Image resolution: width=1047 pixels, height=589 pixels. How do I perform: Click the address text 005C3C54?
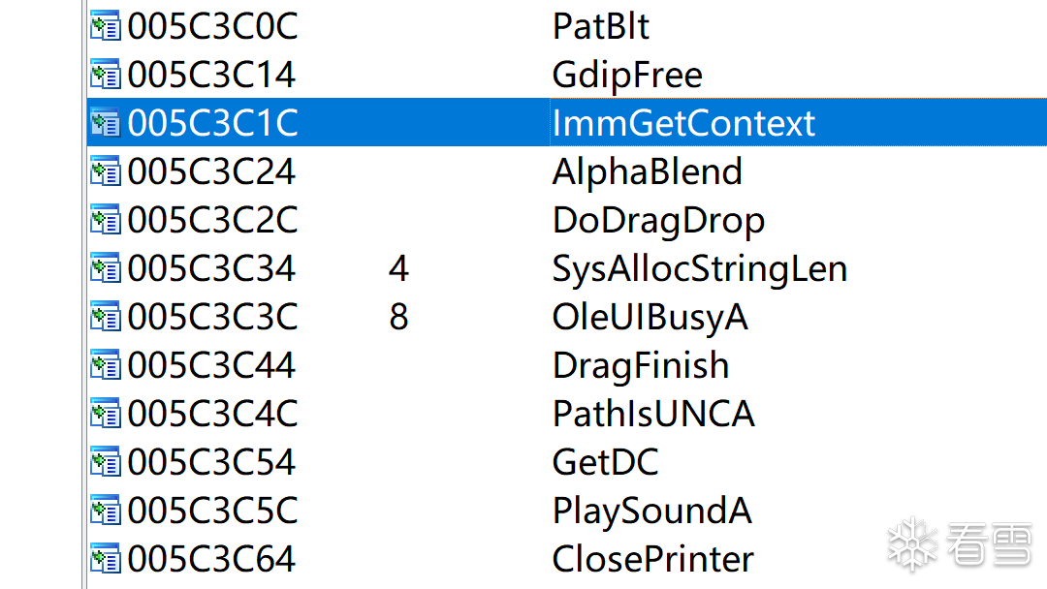coord(211,462)
